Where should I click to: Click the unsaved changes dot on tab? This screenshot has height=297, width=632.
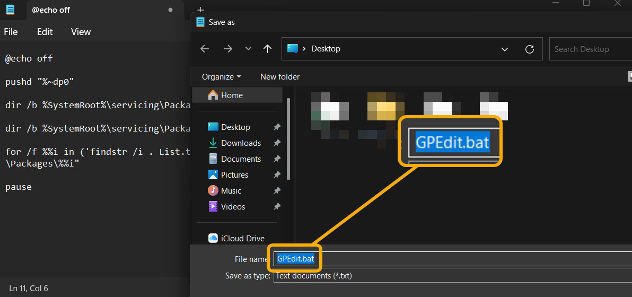[x=170, y=10]
